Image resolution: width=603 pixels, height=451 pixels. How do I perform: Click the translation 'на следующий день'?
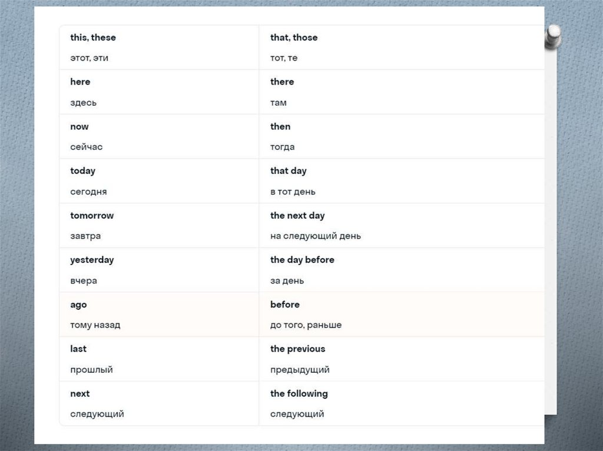pos(316,236)
